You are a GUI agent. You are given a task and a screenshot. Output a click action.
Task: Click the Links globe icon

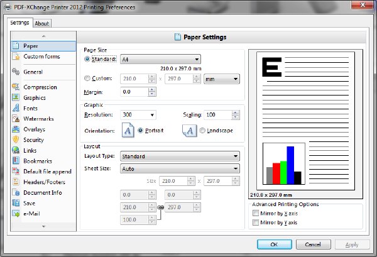[16, 150]
